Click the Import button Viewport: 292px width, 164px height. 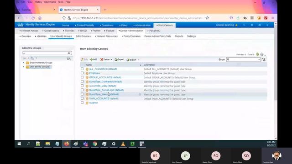coord(120,60)
